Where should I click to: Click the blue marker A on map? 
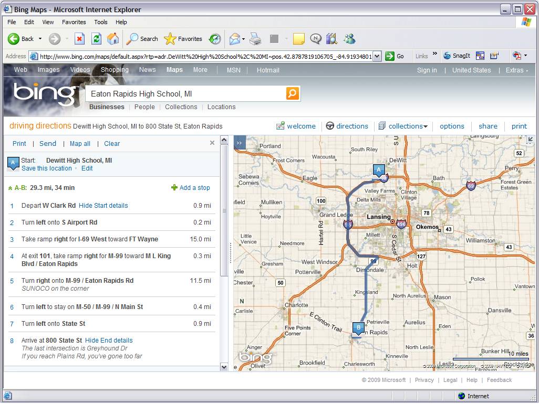tap(379, 170)
